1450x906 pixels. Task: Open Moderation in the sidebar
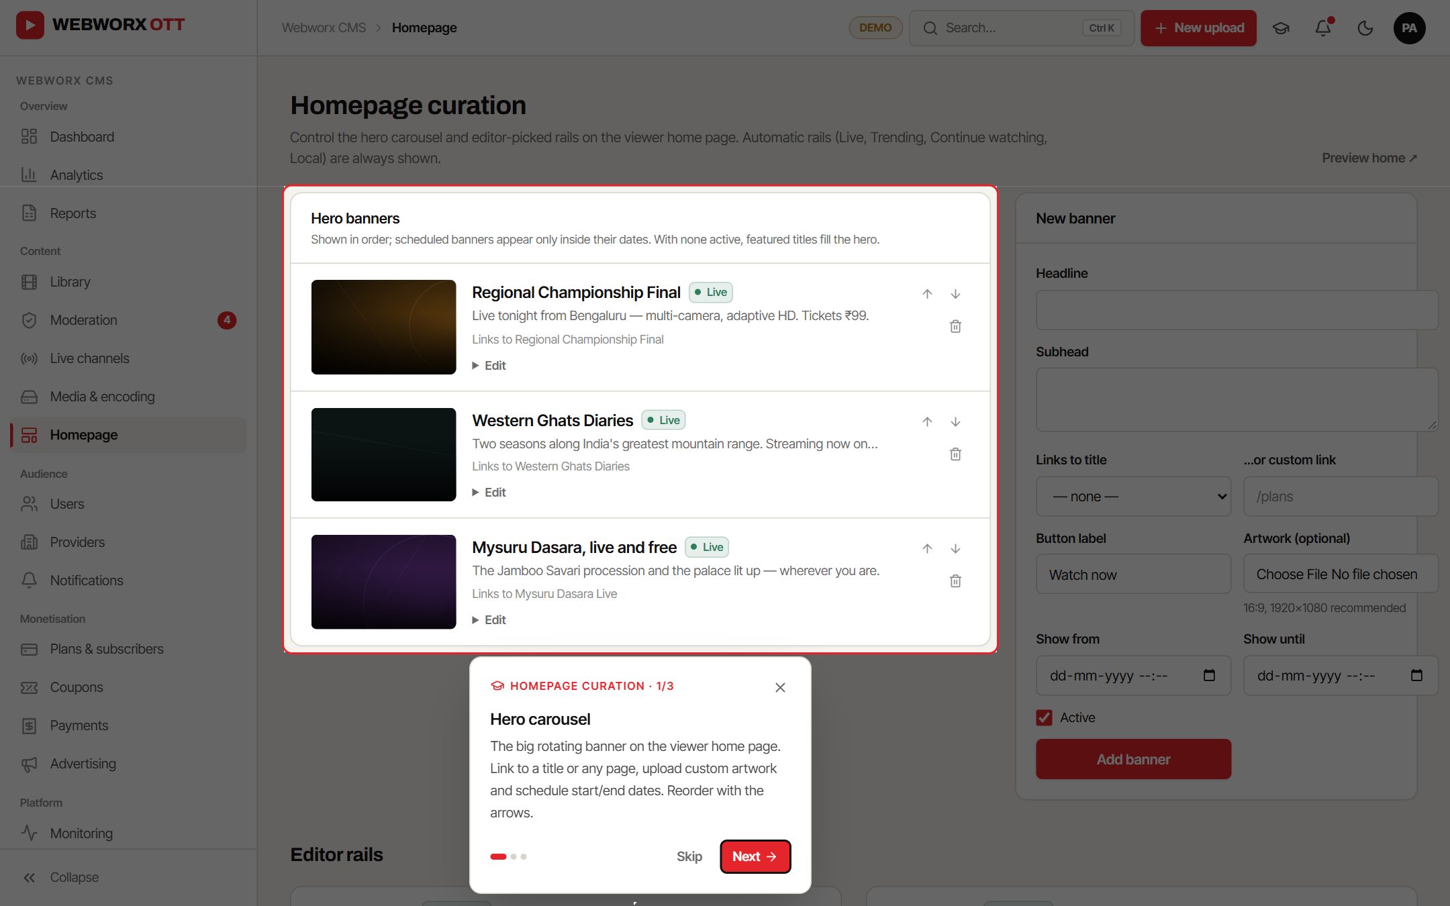point(128,320)
